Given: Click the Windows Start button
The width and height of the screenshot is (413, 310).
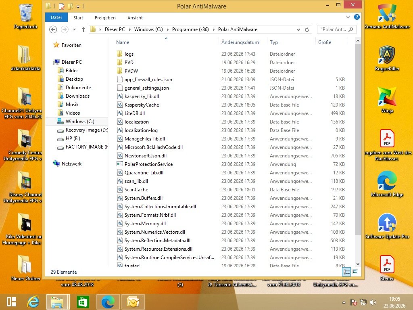Looking at the screenshot, I should [x=12, y=302].
